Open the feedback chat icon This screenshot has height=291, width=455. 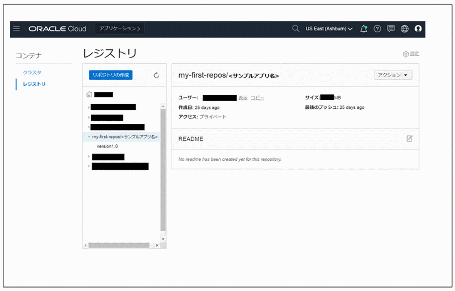(390, 29)
